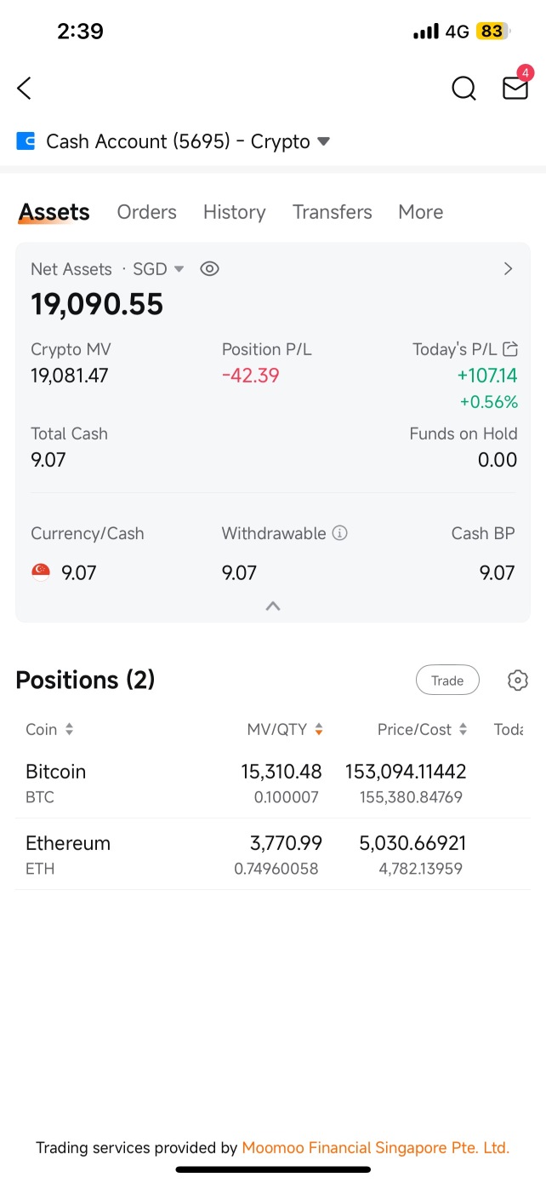Tap the back arrow icon
The image size is (546, 1183).
[24, 88]
